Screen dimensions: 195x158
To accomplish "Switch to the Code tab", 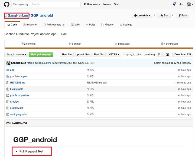I will pos(12,25).
